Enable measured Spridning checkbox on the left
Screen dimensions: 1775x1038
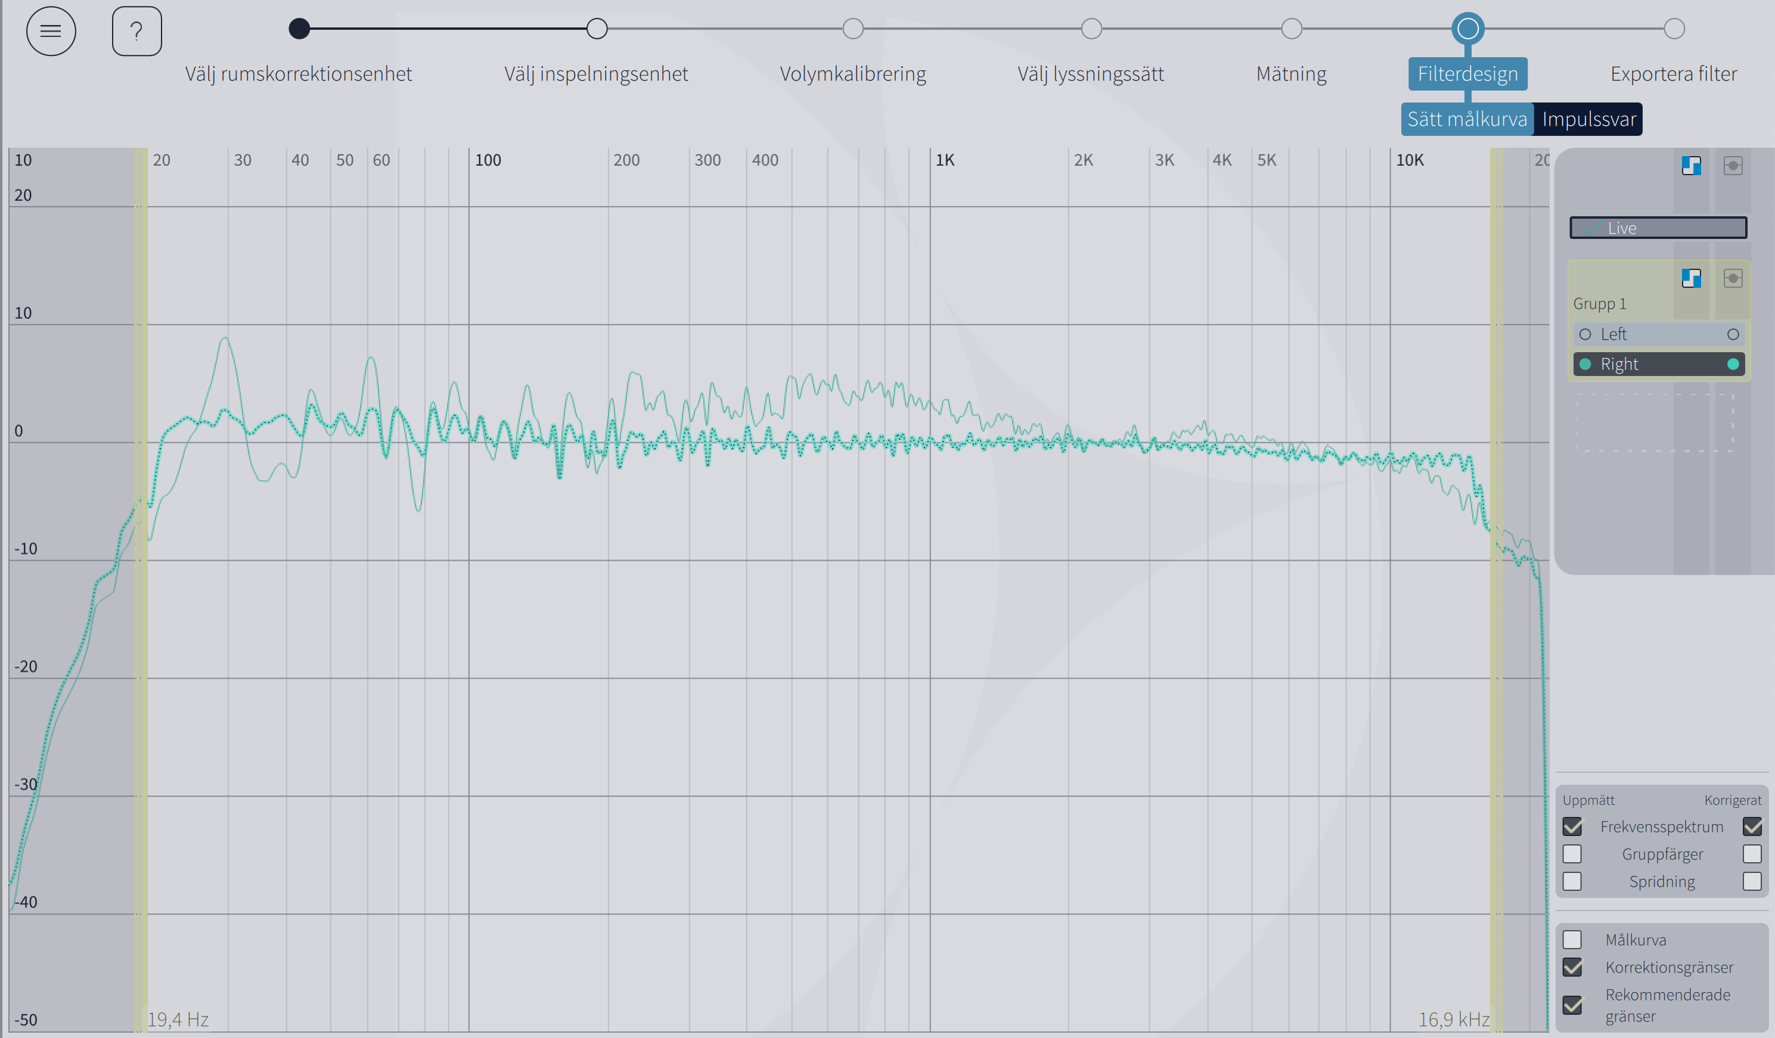point(1572,882)
